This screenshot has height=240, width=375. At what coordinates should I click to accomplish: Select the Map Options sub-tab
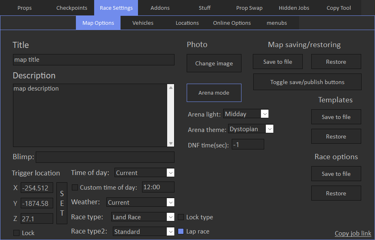point(98,23)
